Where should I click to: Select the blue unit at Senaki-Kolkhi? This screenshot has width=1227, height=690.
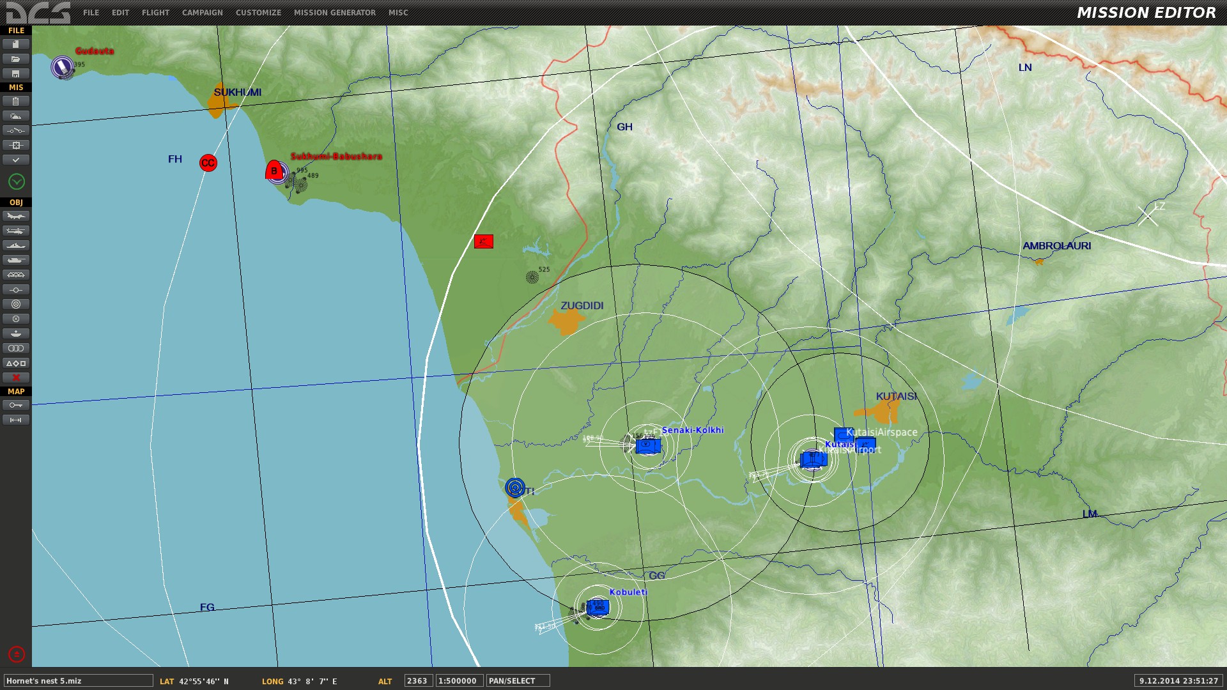click(648, 445)
